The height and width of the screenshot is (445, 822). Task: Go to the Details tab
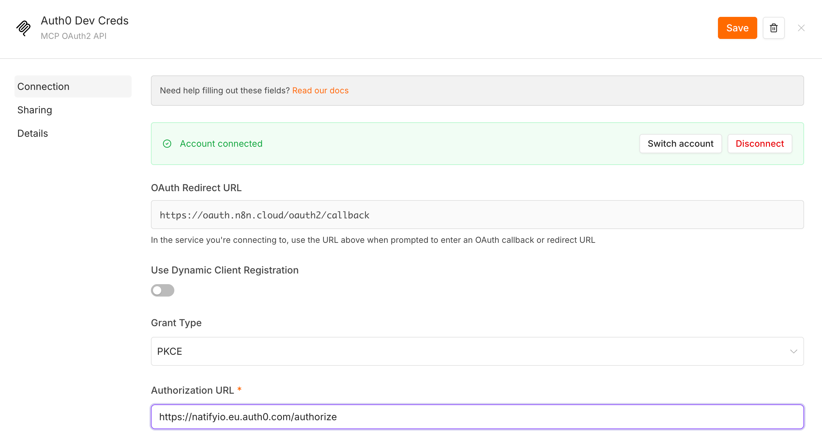coord(33,133)
